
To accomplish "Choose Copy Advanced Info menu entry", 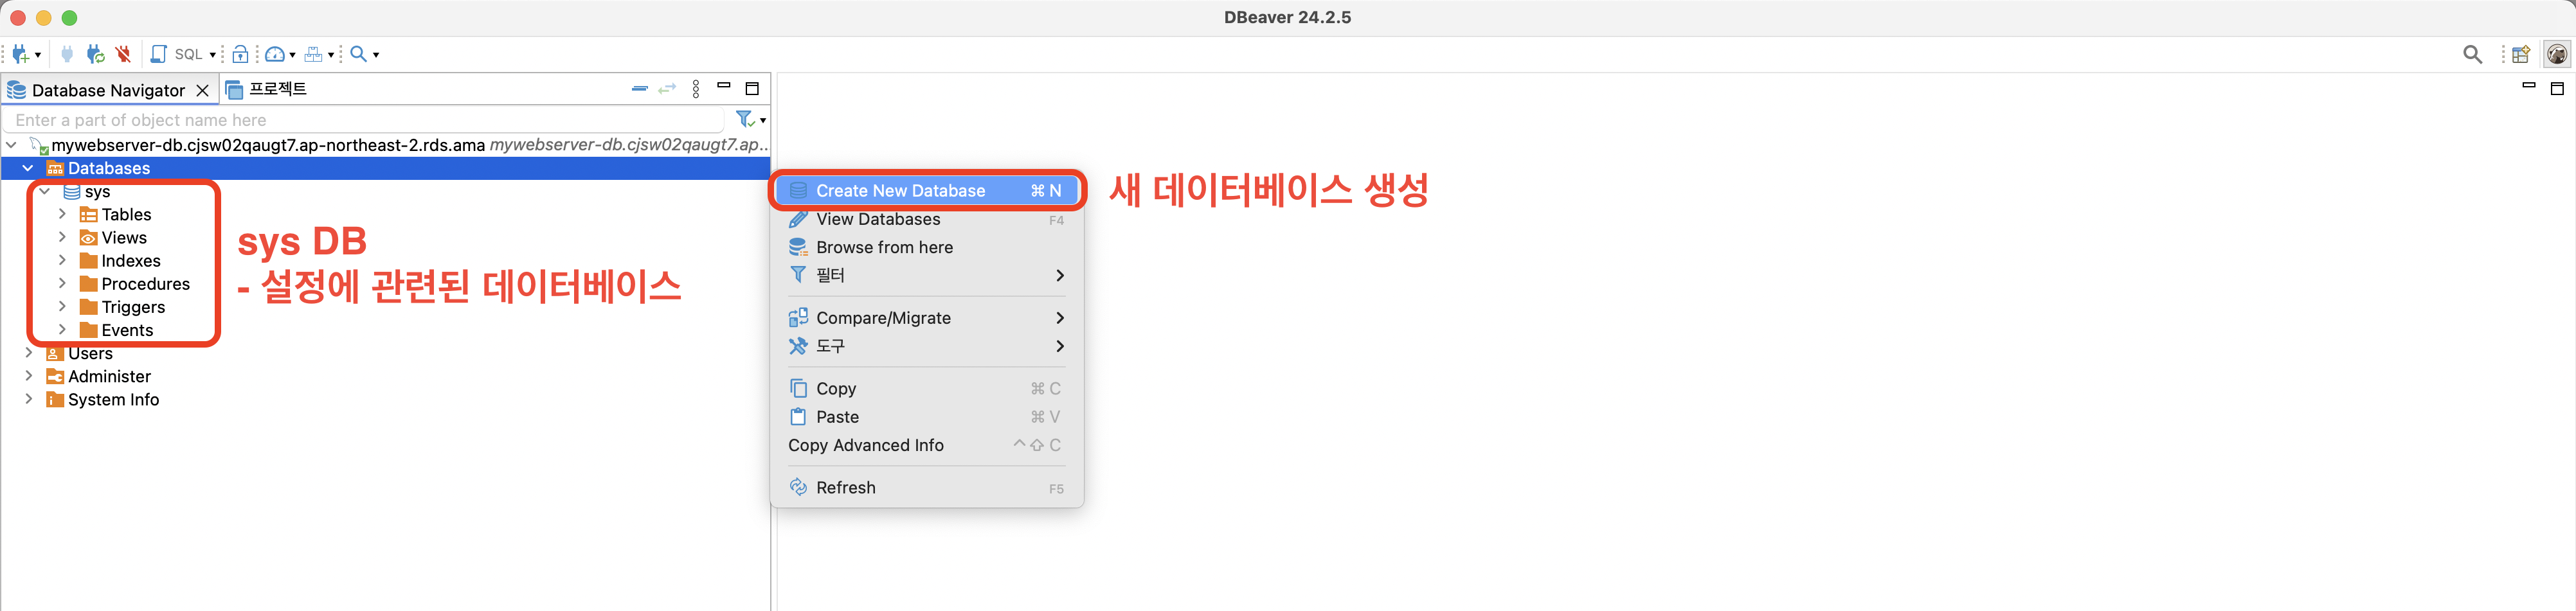I will coord(926,445).
